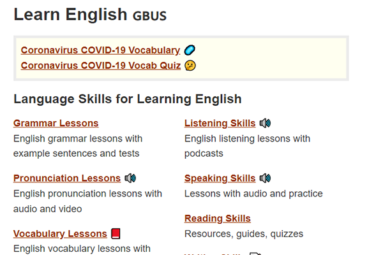Open the Coronavirus COVID-19 Vocabulary link
This screenshot has height=255, width=383.
(100, 50)
